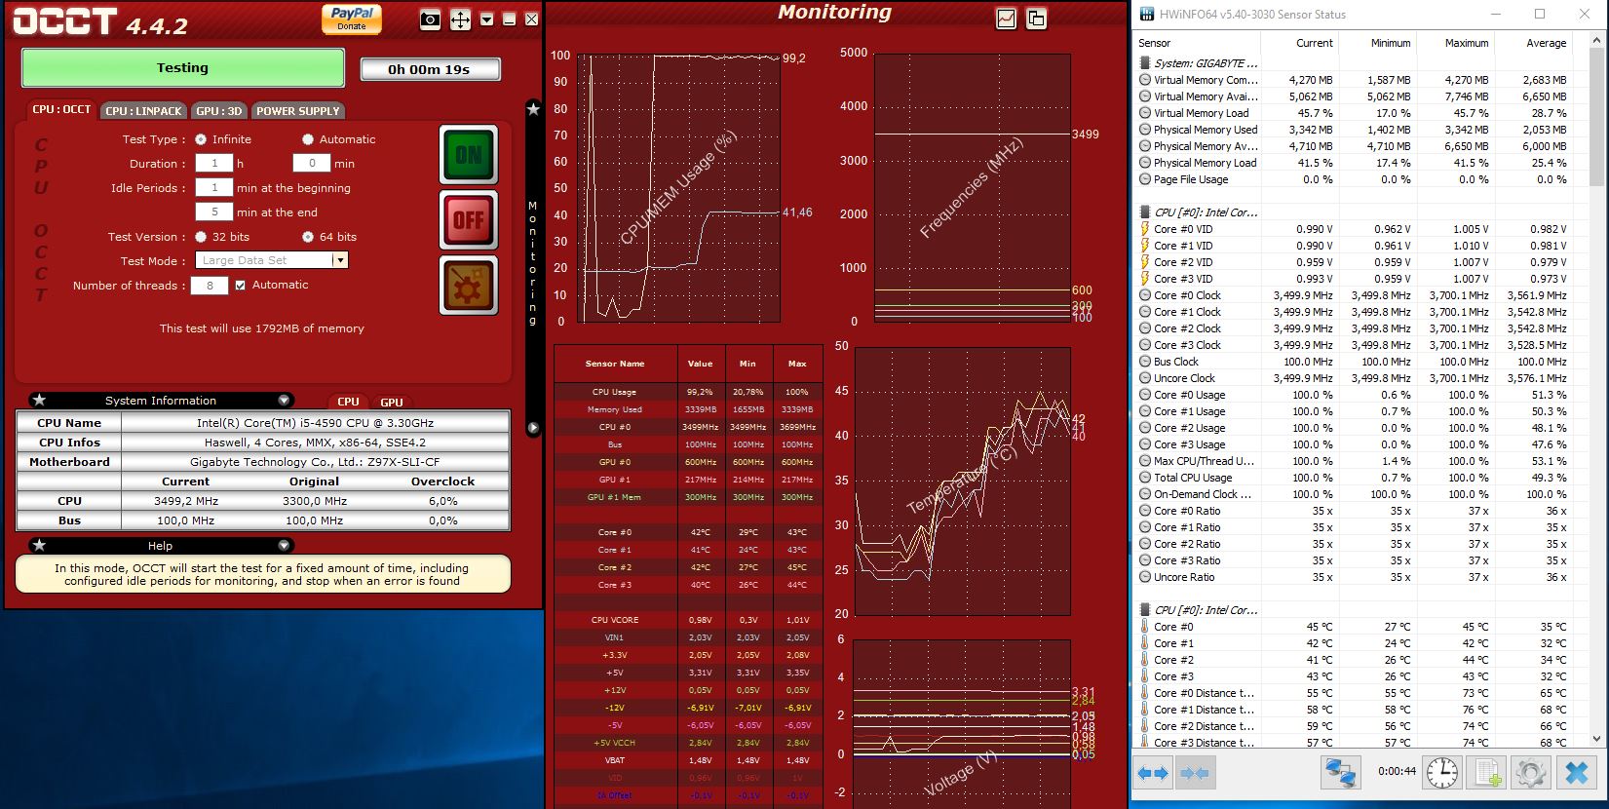Click the star icon beside Help
The width and height of the screenshot is (1609, 809).
[x=39, y=545]
